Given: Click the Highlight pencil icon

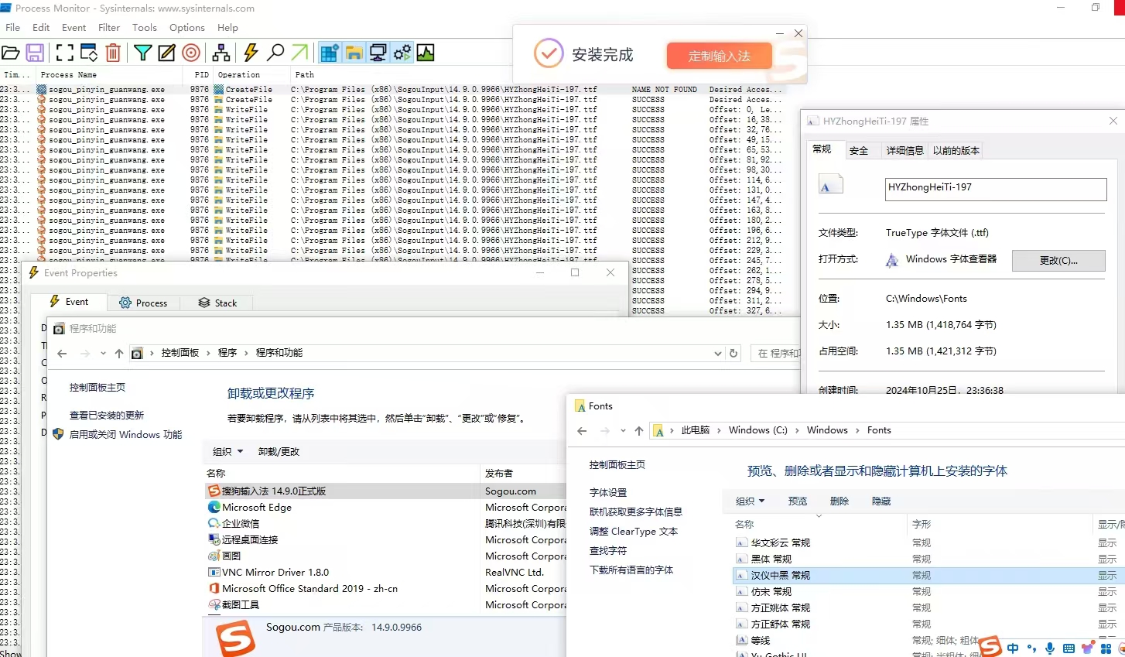Looking at the screenshot, I should coord(166,53).
